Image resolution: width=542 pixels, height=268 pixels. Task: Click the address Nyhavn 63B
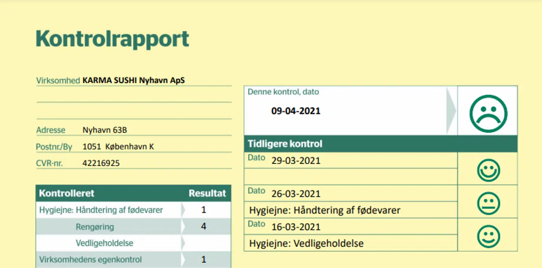(x=105, y=130)
